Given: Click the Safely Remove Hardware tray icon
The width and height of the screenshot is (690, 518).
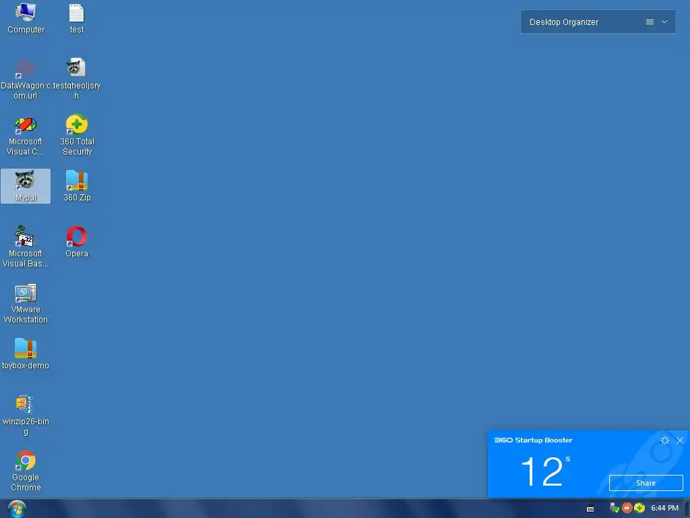Looking at the screenshot, I should pos(615,508).
